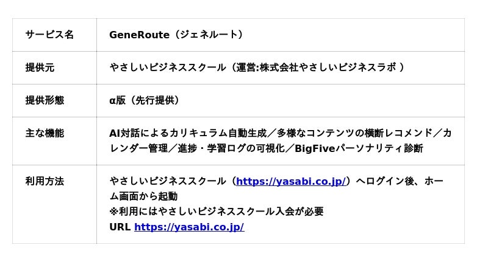Click the 'BigFiveパーソナリティ診断' text
This screenshot has width=488, height=262.
(x=359, y=148)
